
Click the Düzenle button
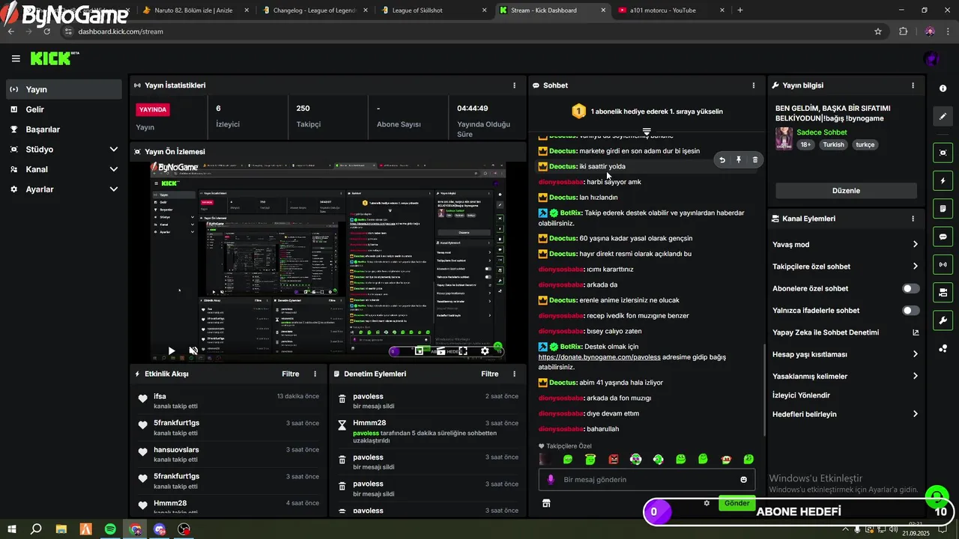point(846,190)
